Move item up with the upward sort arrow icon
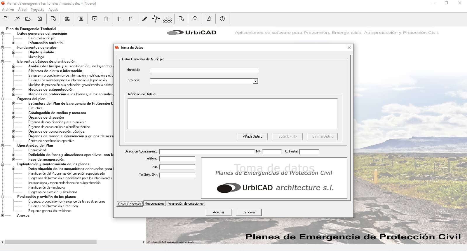Viewport: 467px width, 251px height. click(131, 19)
